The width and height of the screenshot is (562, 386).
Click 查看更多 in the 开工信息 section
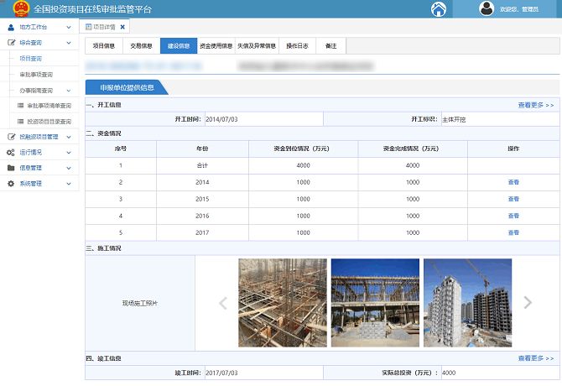point(535,106)
